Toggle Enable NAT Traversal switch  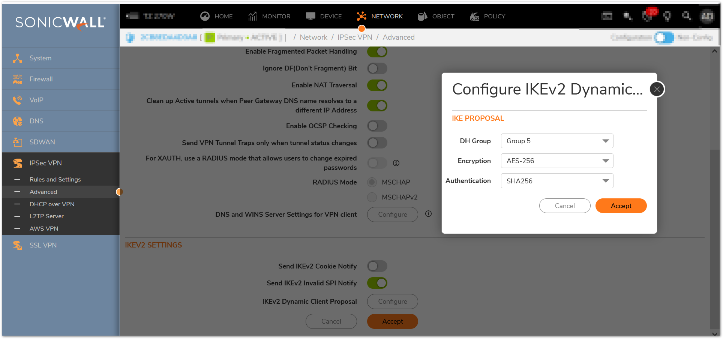tap(377, 85)
